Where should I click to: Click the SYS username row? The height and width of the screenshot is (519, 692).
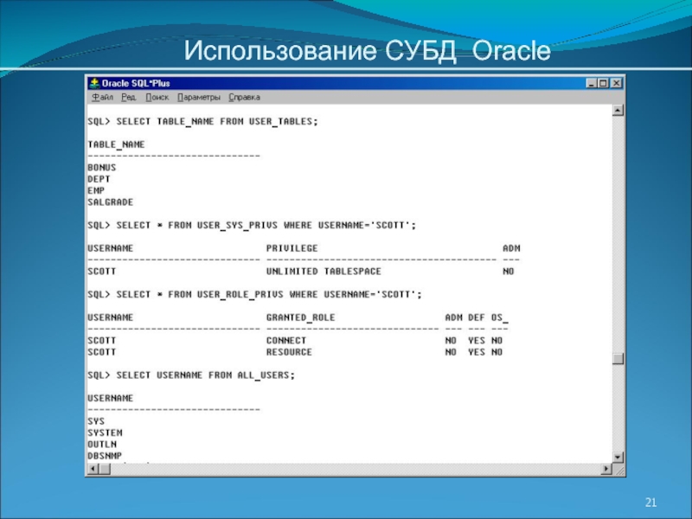(x=96, y=421)
